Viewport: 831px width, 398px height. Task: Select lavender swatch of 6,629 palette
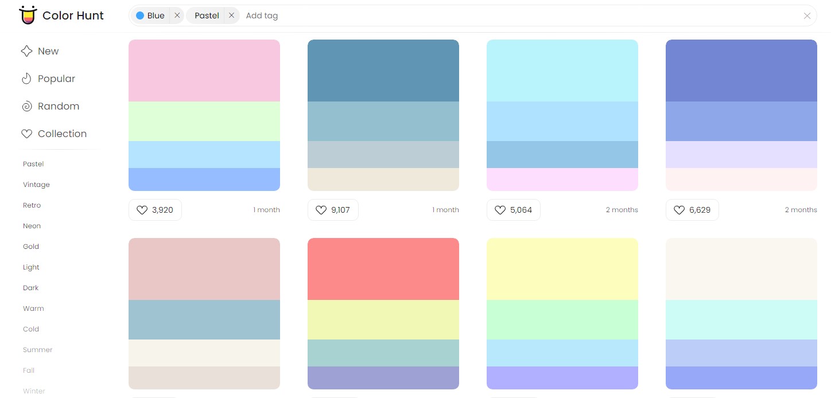741,154
